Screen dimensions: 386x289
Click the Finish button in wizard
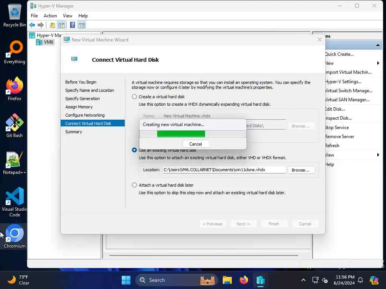tap(274, 224)
